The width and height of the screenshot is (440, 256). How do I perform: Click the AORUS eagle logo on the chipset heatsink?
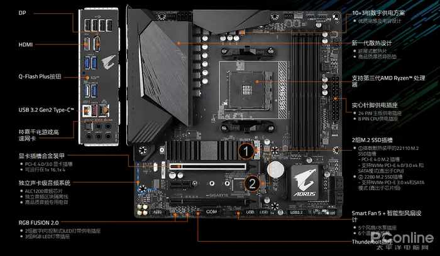click(305, 179)
